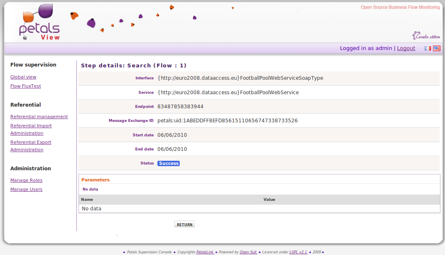
Task: Open the Flow FluxTest link
Action: (x=26, y=86)
